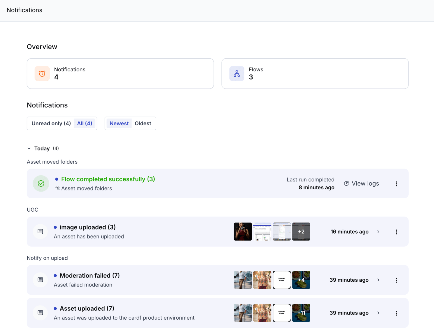Screen dimensions: 434x334
Task: Open the Notifications overview card
Action: (120, 74)
